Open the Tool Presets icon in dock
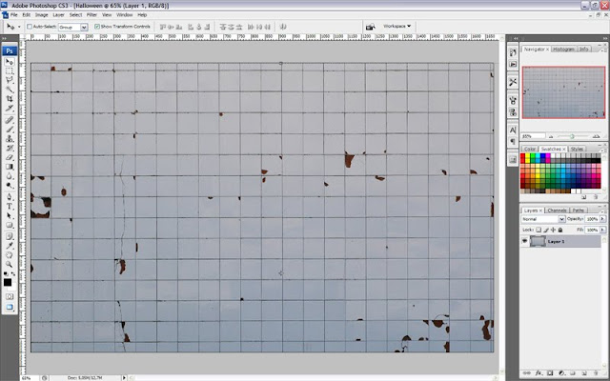Viewport: 610px width, 381px height. coord(513,82)
